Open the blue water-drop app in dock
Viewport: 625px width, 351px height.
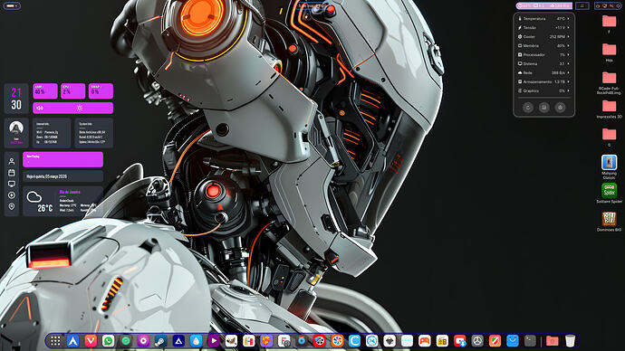coord(196,341)
